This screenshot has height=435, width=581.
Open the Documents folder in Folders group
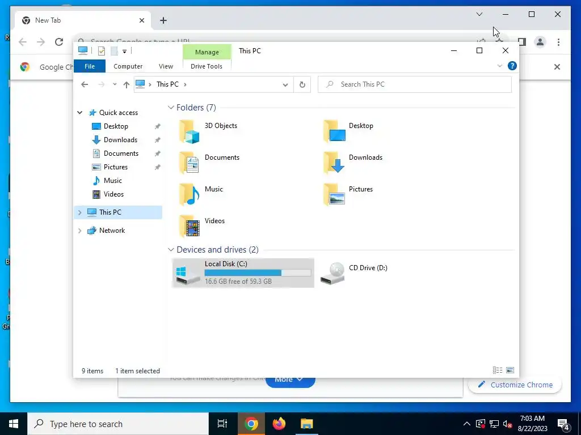190,163
